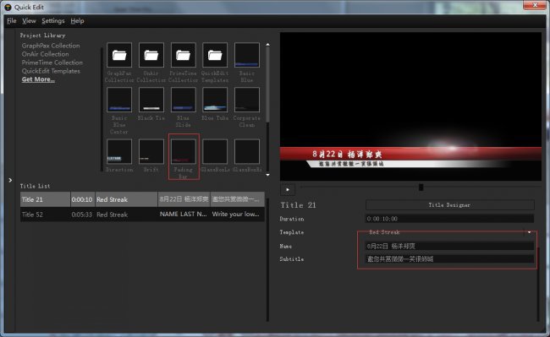Expand the Template dropdown arrow

(x=529, y=232)
